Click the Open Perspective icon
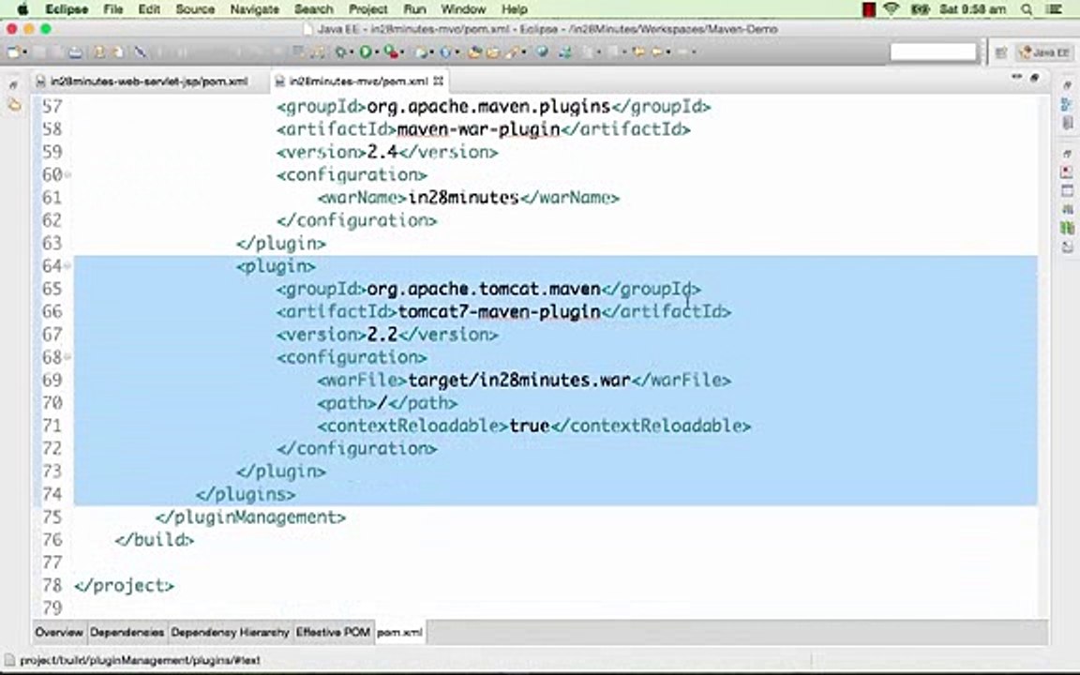1080x675 pixels. point(1001,52)
